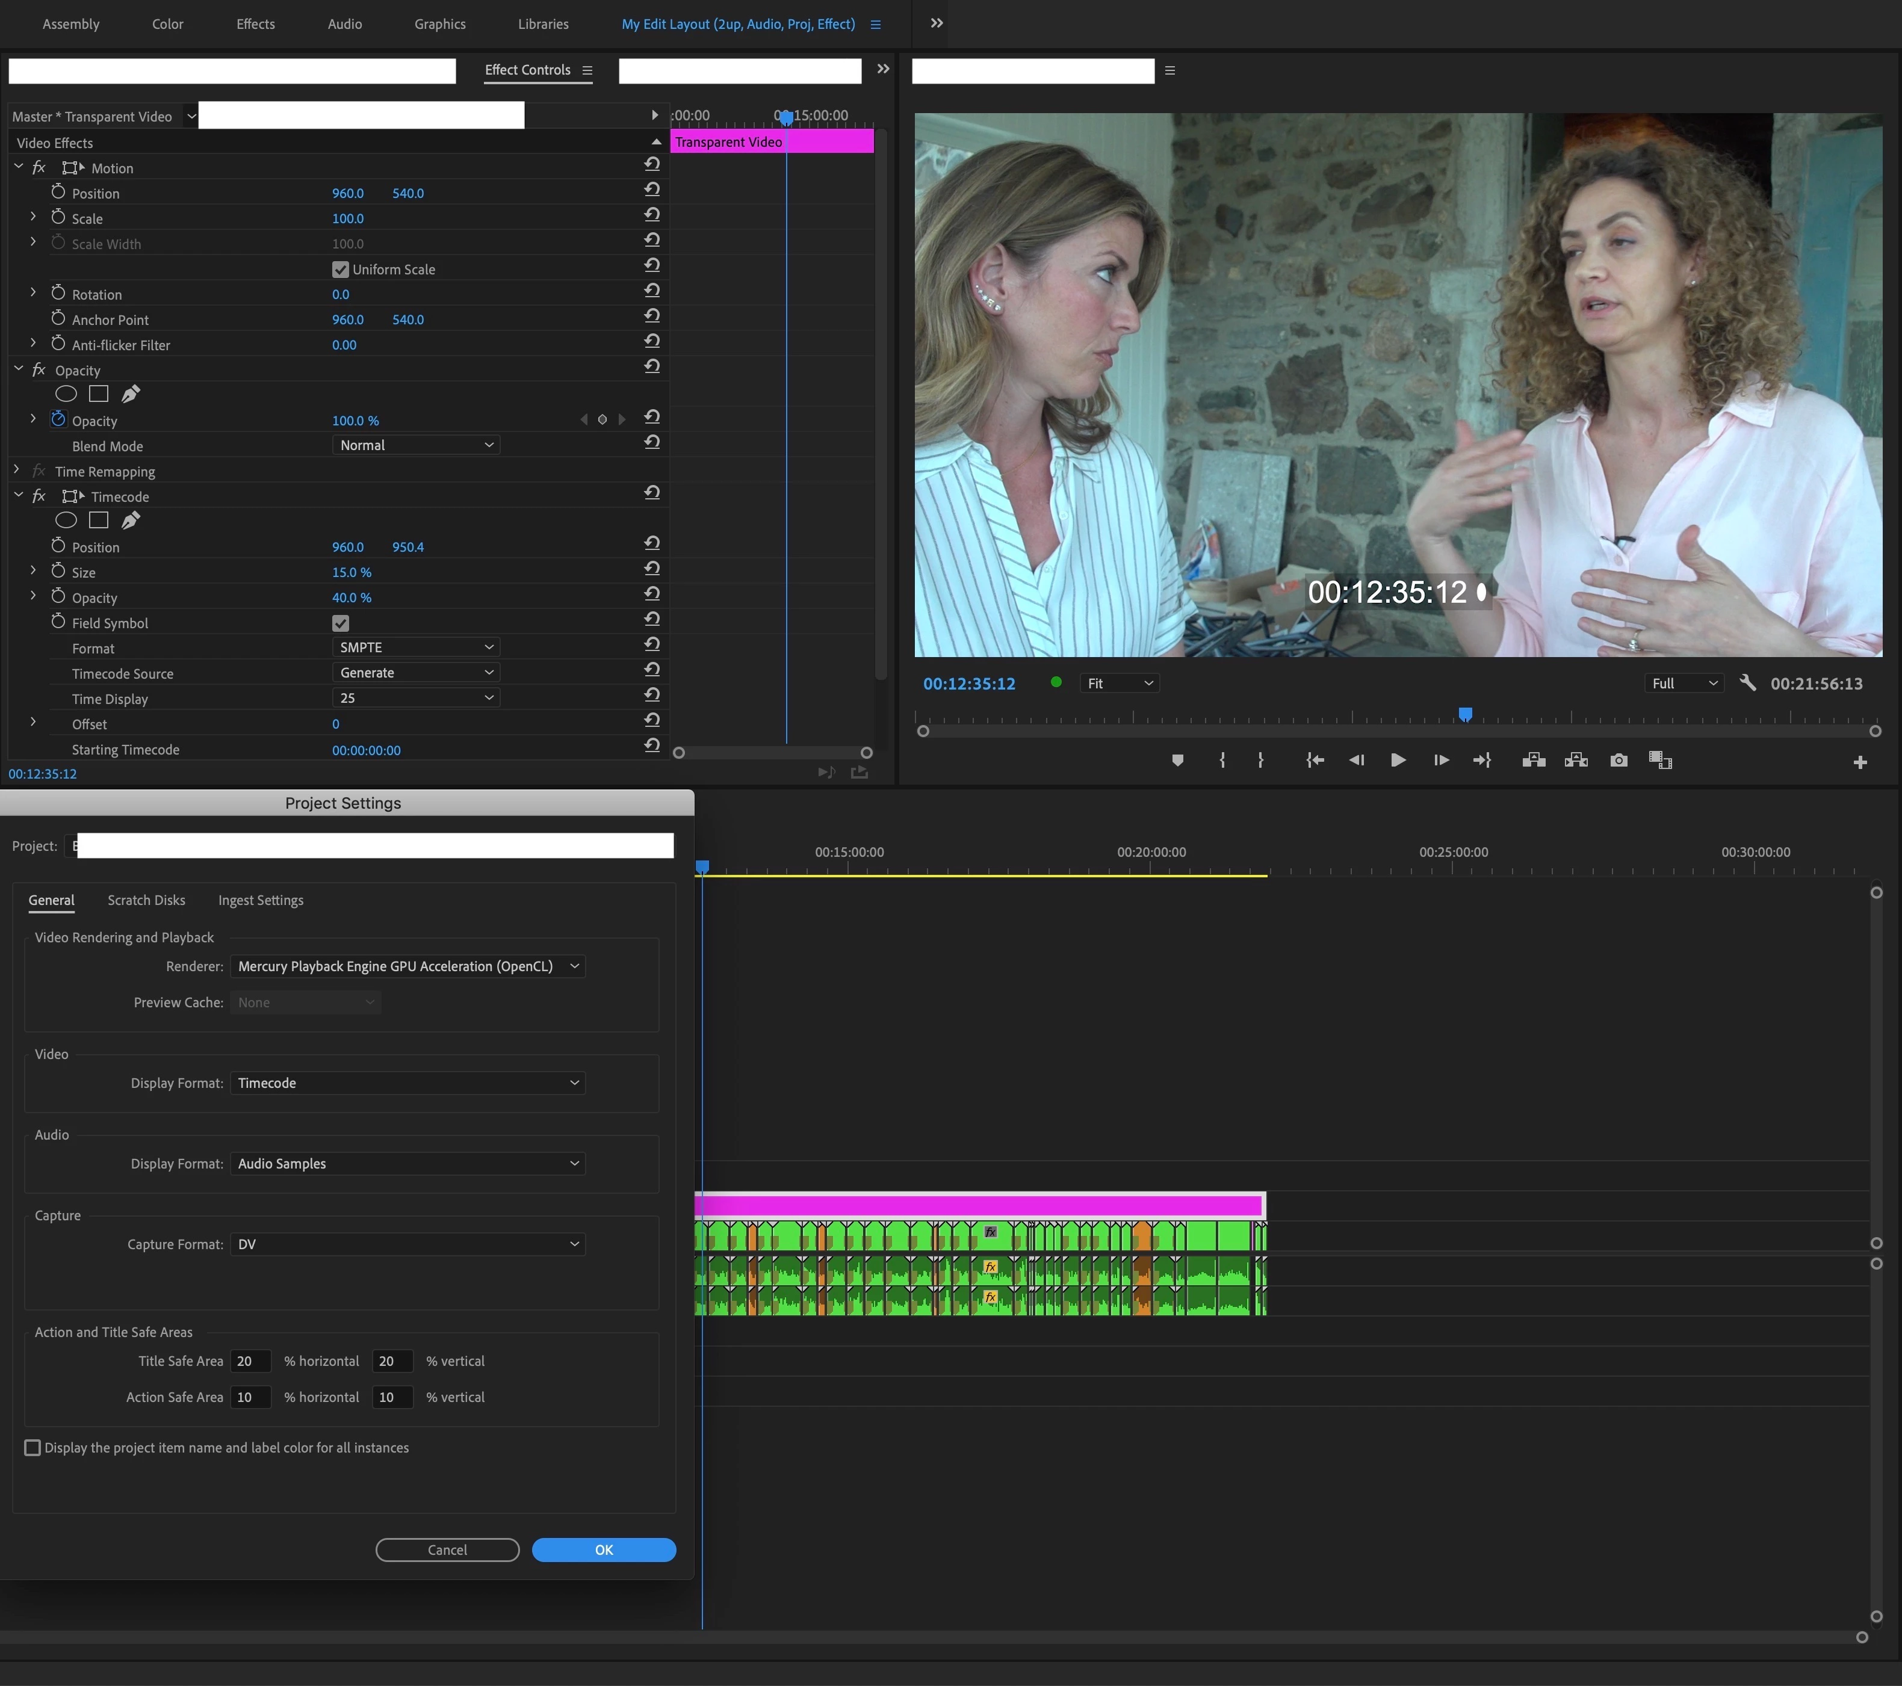Click the Go to In point icon
The height and width of the screenshot is (1686, 1902).
pyautogui.click(x=1314, y=760)
